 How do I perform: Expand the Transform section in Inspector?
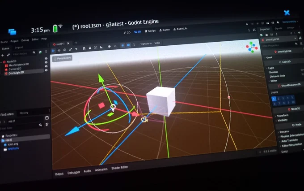[282, 116]
